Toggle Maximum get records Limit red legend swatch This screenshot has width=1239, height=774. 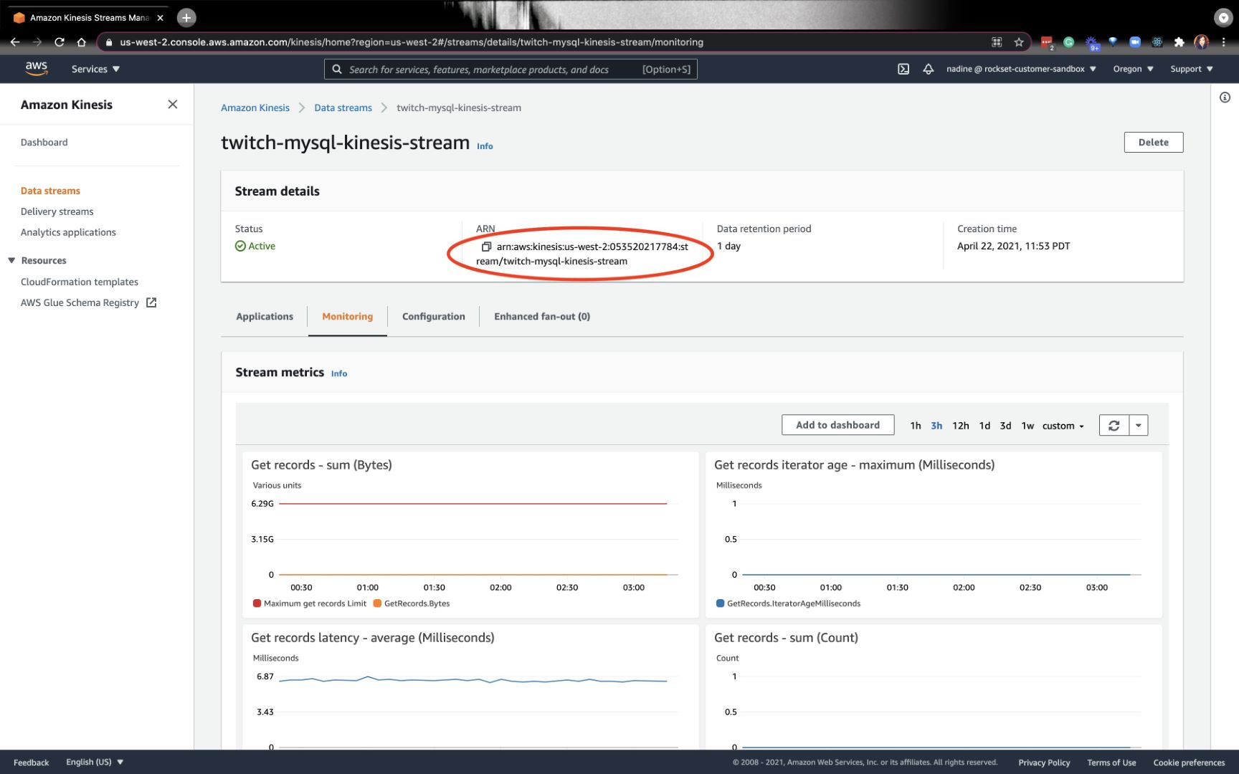257,603
